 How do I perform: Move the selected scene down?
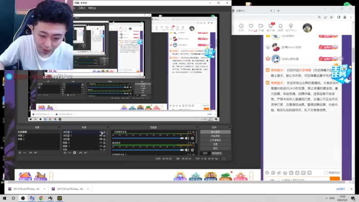(35, 153)
